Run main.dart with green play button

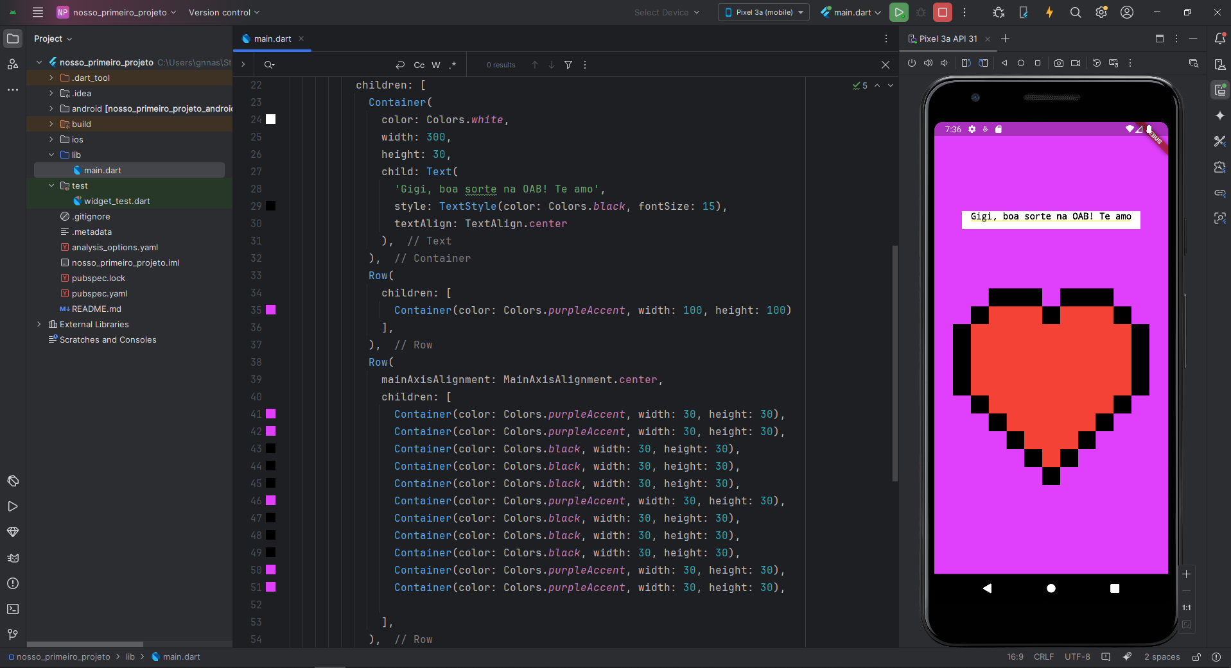click(x=899, y=12)
